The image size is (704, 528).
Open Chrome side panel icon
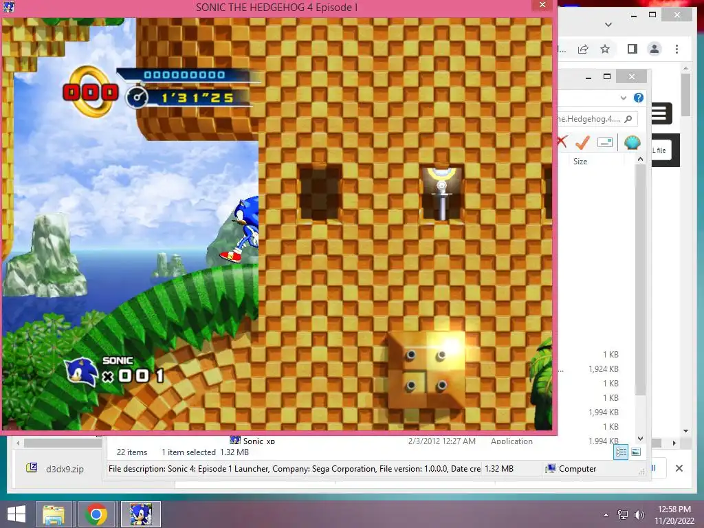(632, 49)
